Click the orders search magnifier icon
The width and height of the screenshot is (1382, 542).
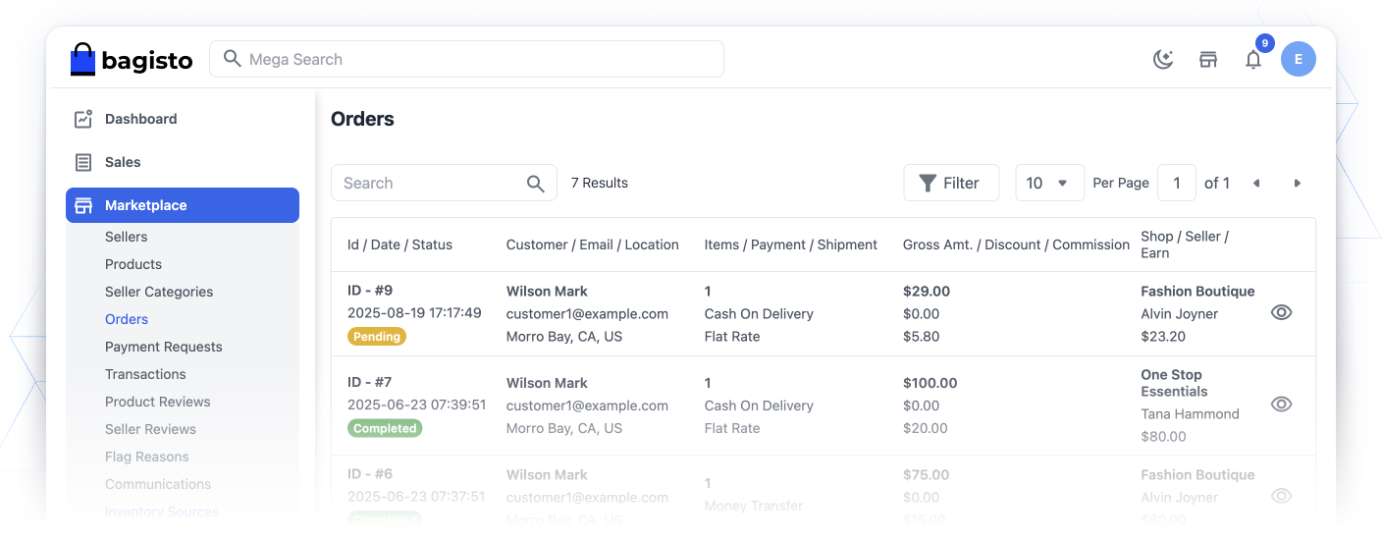(536, 184)
